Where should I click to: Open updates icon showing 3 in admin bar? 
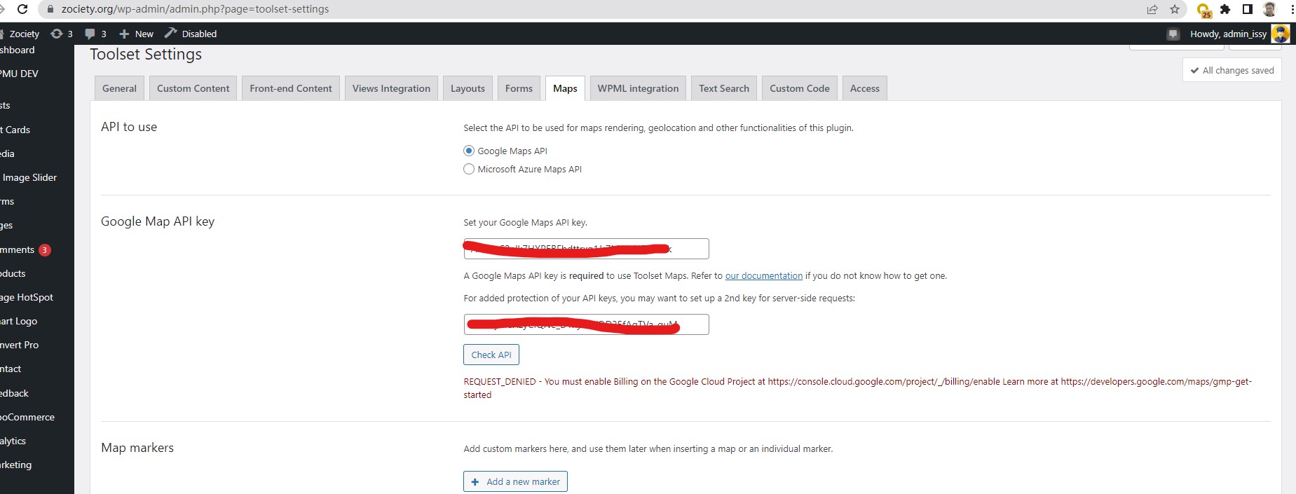(x=62, y=34)
